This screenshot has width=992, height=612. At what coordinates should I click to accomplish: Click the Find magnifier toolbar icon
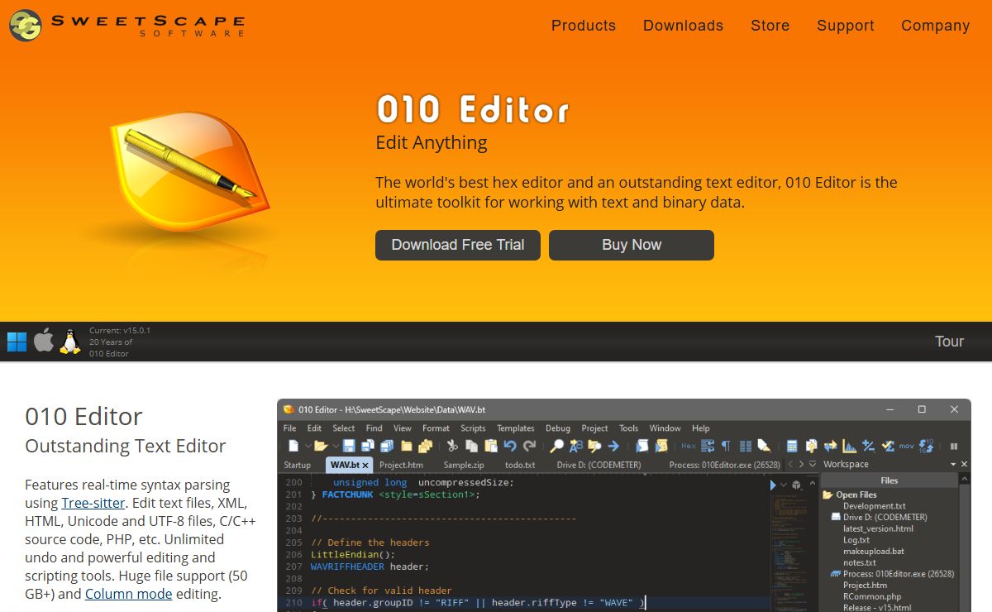point(556,446)
